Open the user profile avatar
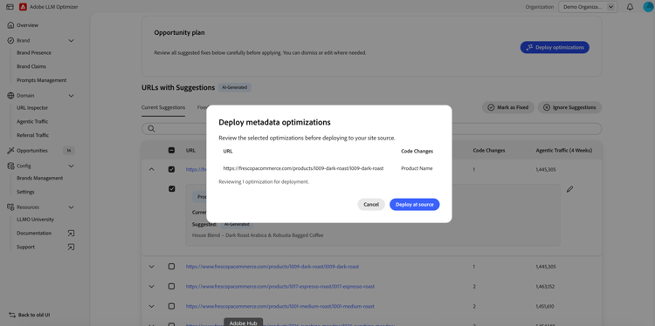Screen dimensions: 655x326 [x=648, y=7]
